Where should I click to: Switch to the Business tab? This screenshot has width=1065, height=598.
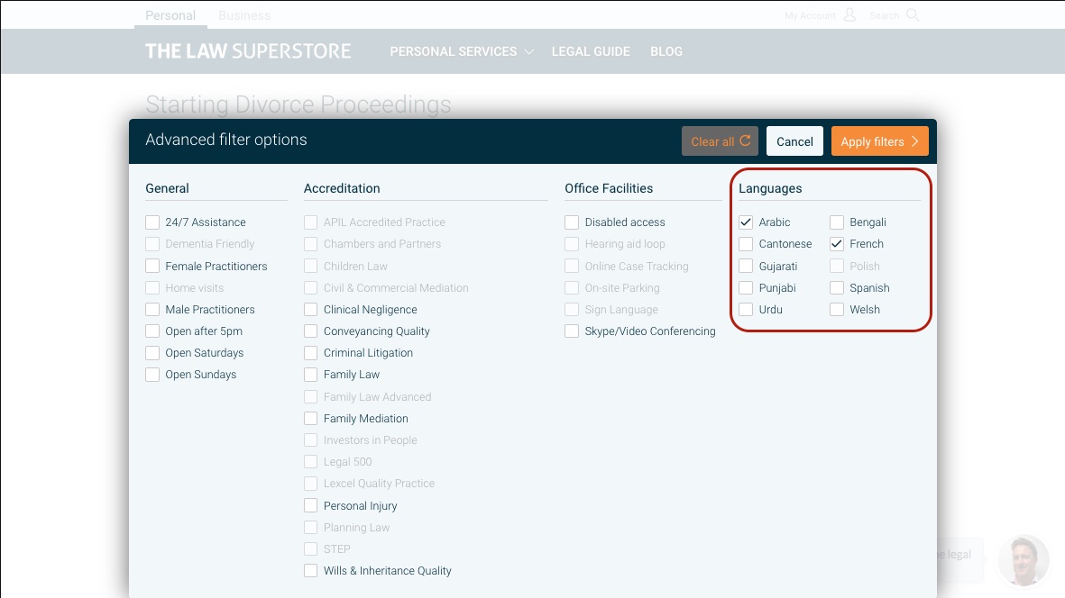click(243, 14)
